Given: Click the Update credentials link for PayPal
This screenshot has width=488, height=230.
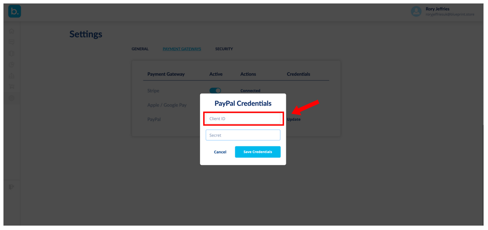Looking at the screenshot, I should pyautogui.click(x=294, y=119).
